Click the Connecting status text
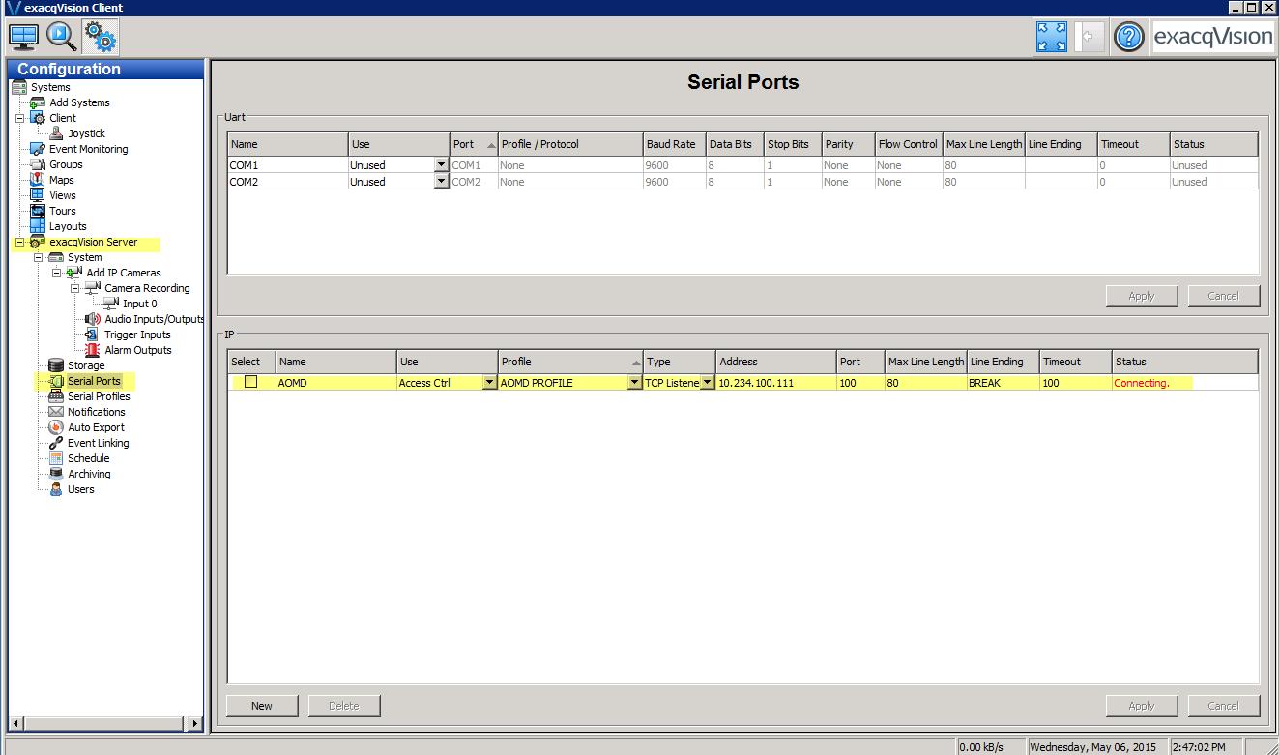The image size is (1280, 755). coord(1142,383)
